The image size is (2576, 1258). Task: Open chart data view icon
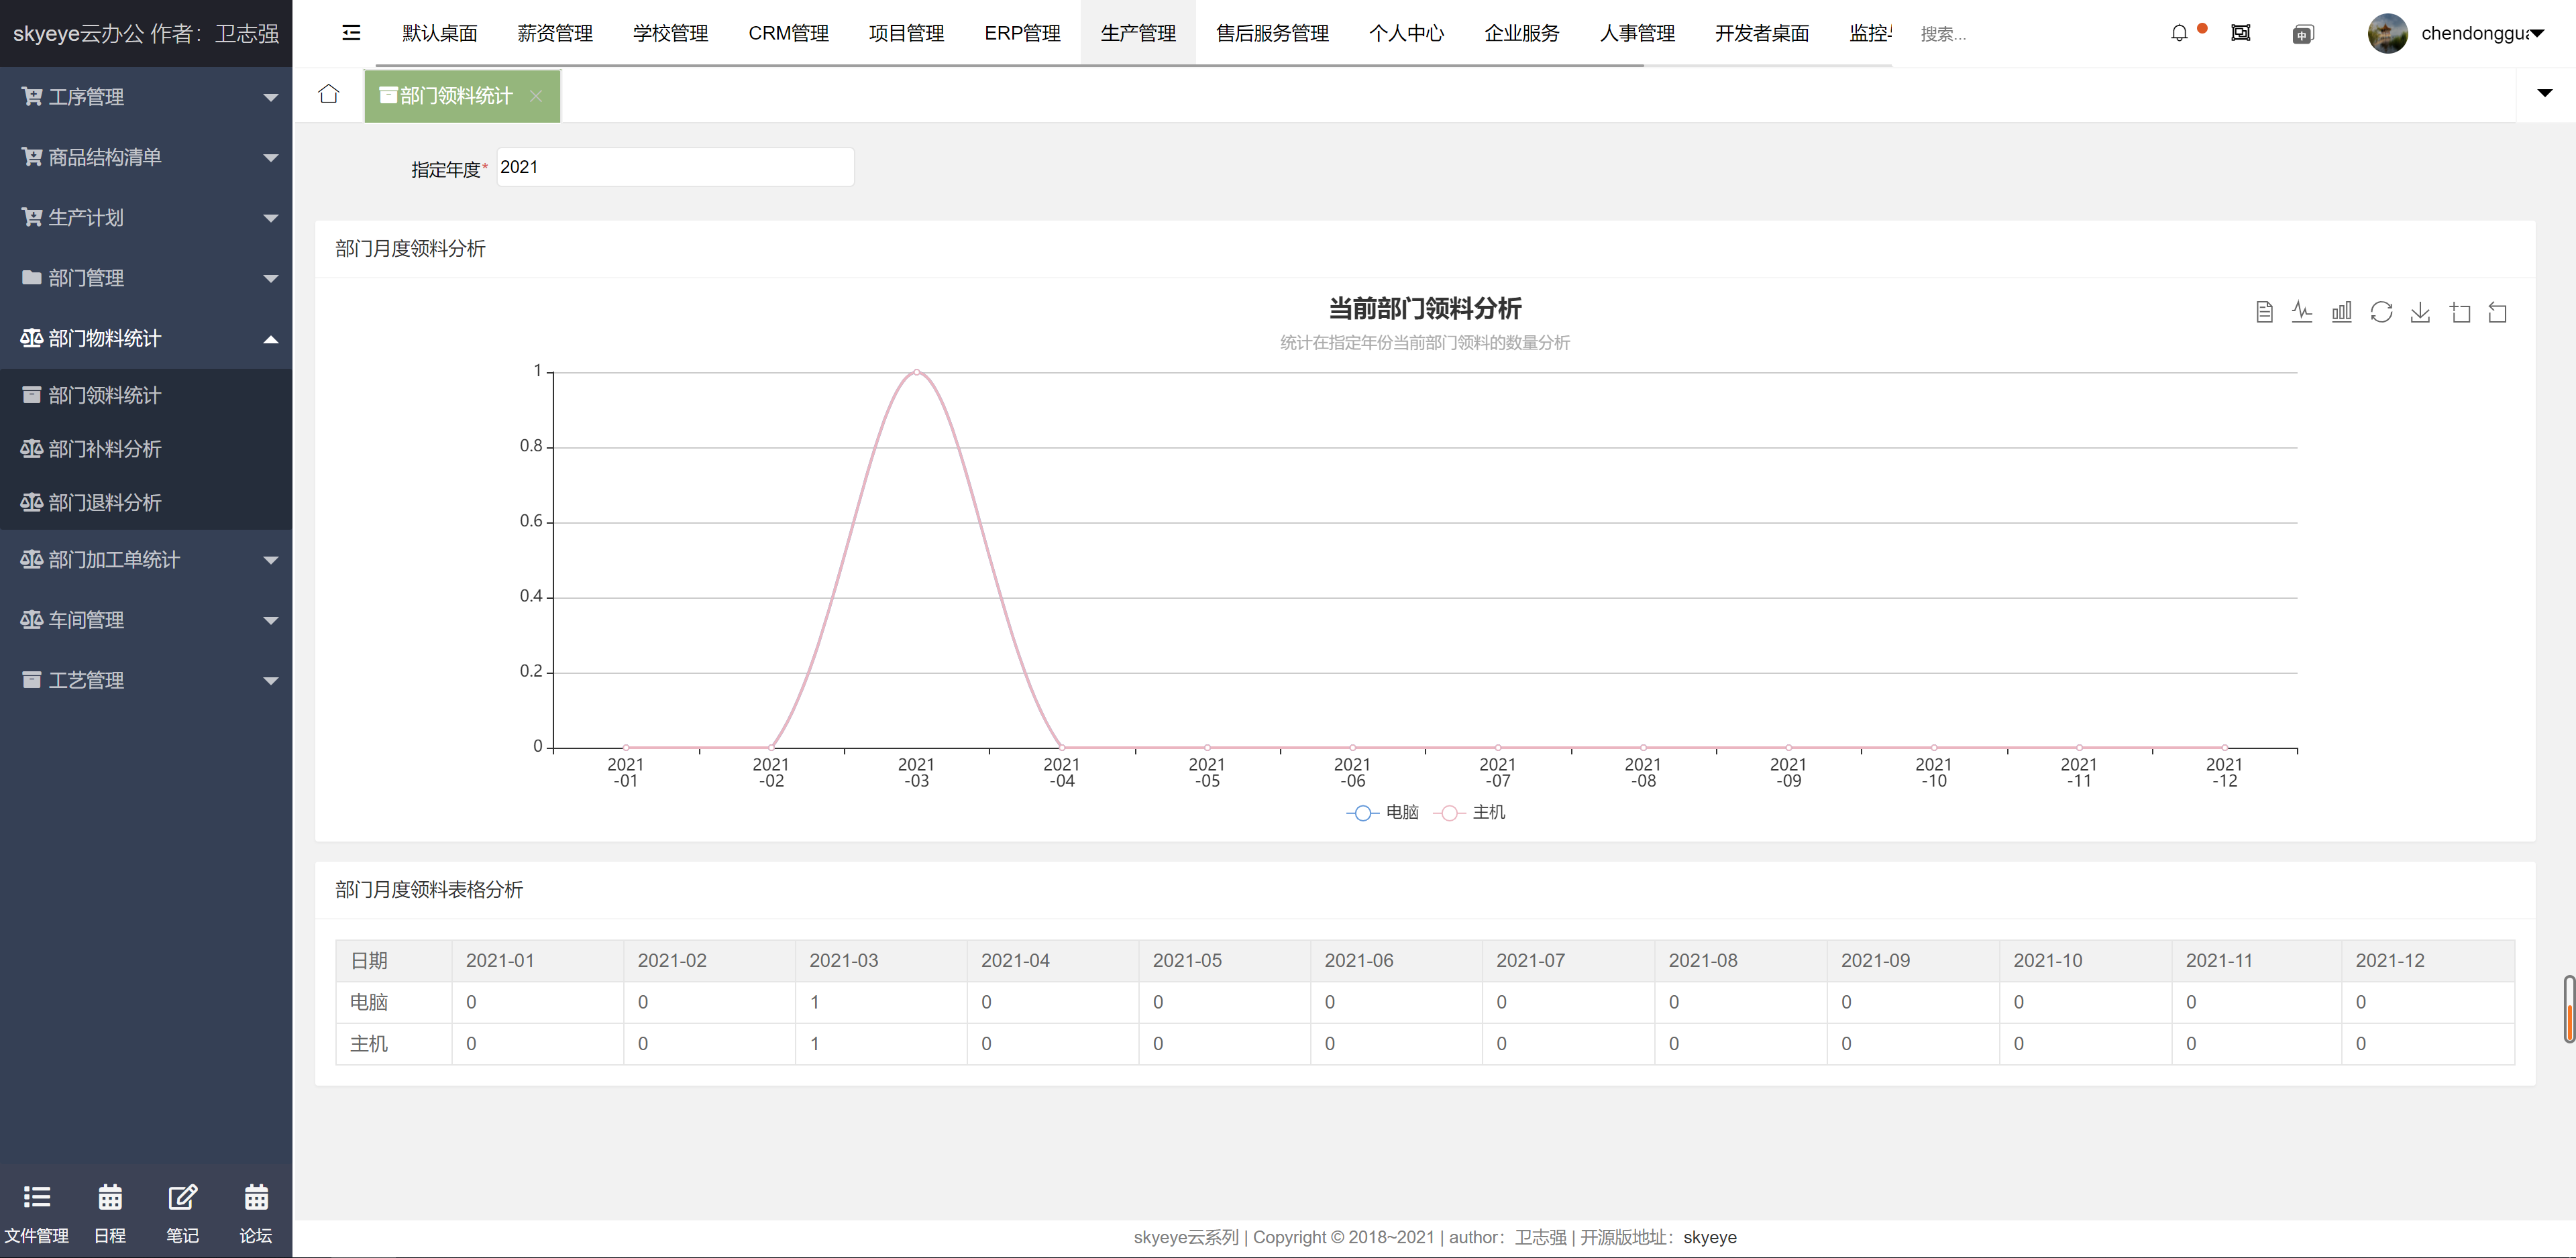click(2264, 313)
